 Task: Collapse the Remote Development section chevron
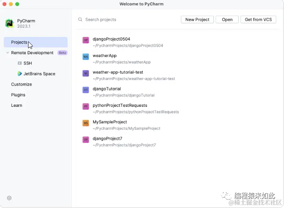pyautogui.click(x=8, y=53)
